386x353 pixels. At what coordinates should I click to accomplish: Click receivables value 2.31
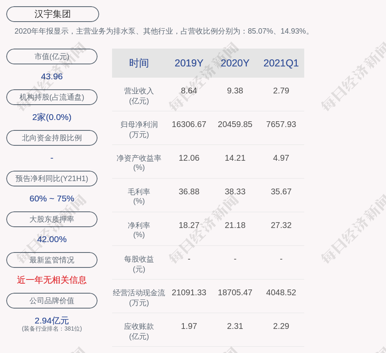coord(235,326)
